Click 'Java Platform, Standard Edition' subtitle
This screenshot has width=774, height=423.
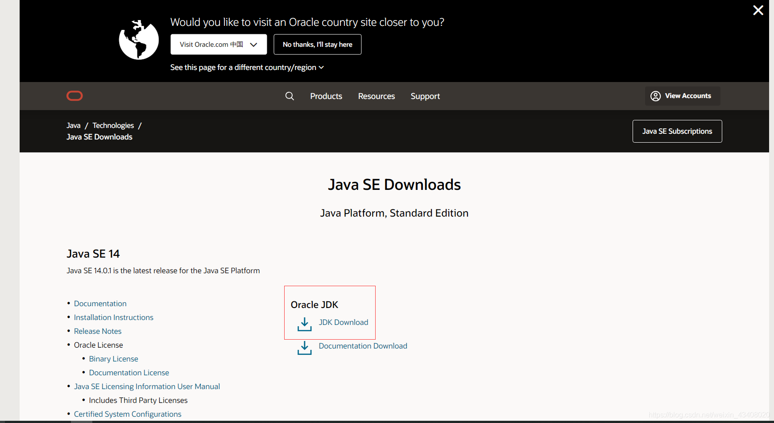394,213
